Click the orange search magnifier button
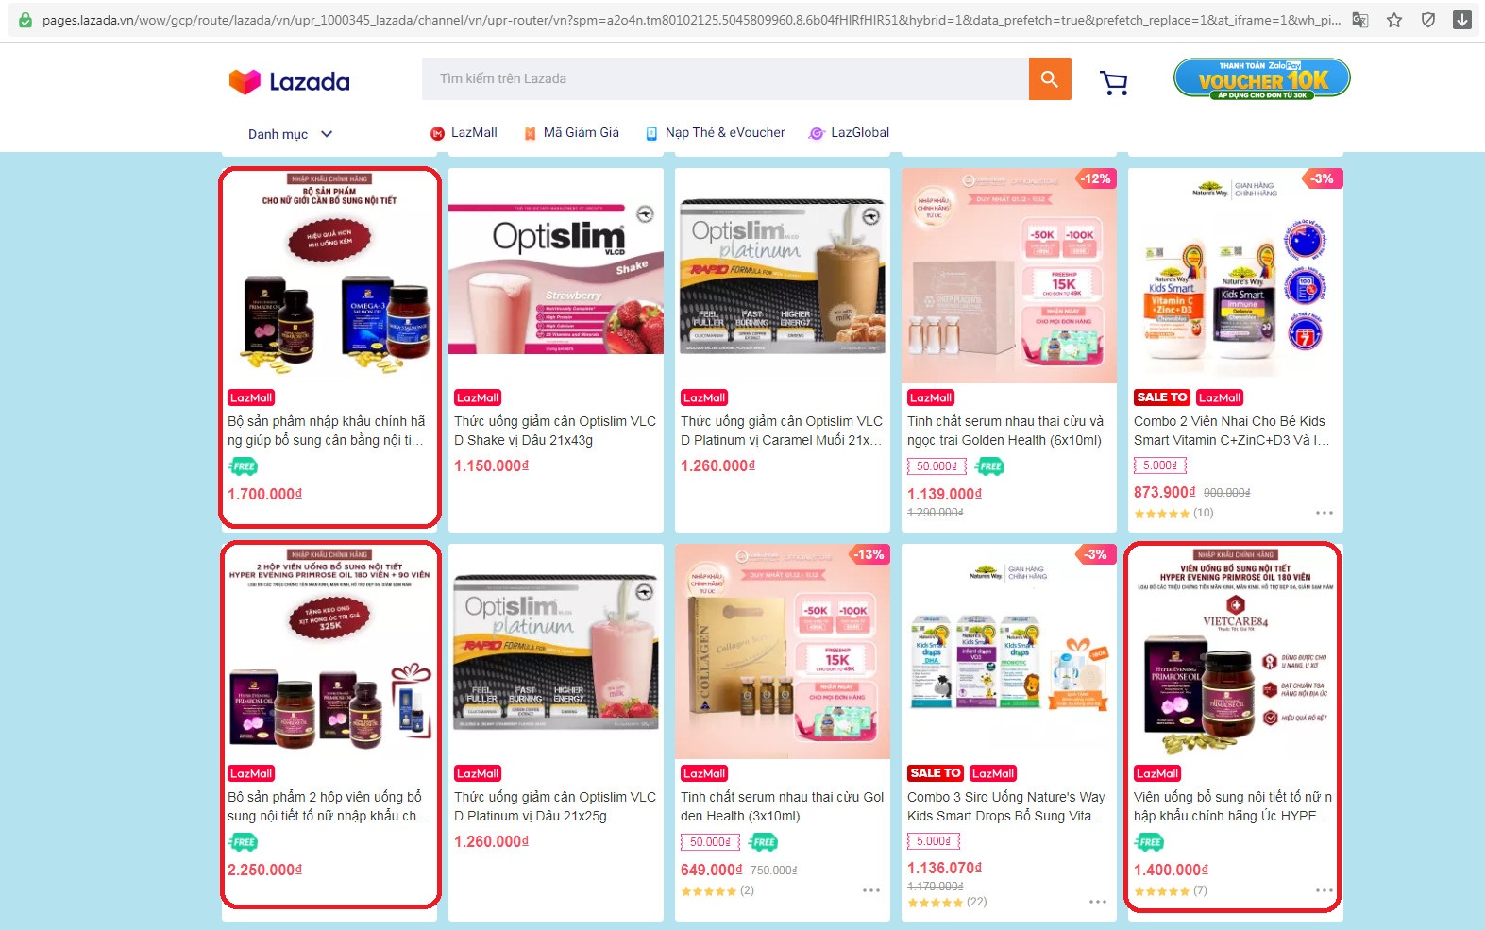Image resolution: width=1485 pixels, height=930 pixels. [x=1050, y=78]
